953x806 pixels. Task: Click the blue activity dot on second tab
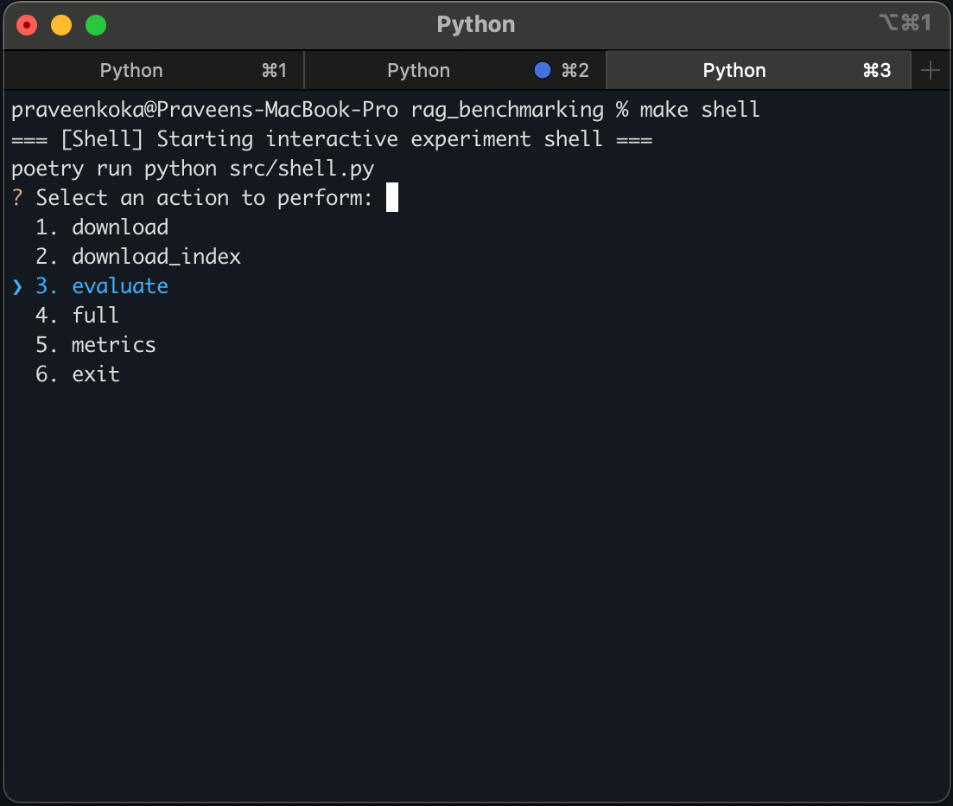pos(543,70)
